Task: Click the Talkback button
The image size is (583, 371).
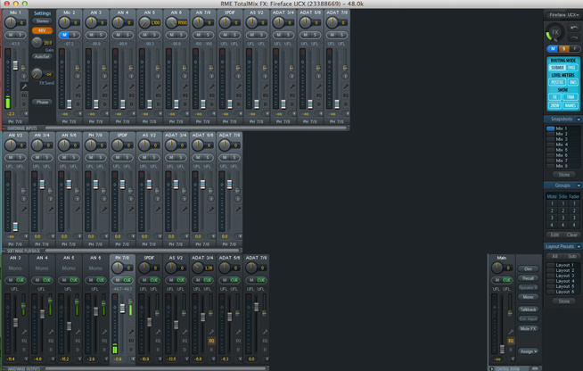Action: tap(529, 309)
